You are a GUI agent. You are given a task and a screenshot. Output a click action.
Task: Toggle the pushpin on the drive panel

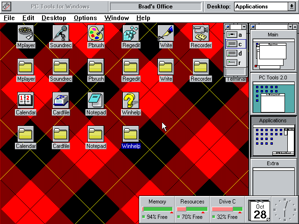pos(228,27)
